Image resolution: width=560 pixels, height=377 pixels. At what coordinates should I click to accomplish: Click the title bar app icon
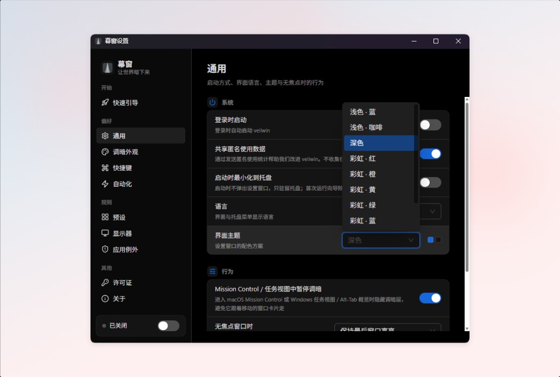point(98,41)
